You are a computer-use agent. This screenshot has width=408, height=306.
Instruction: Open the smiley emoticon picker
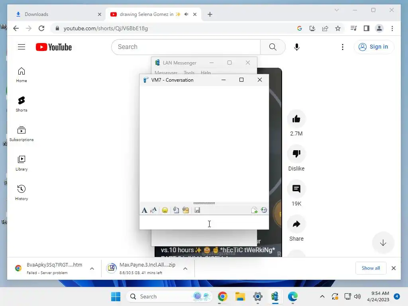point(165,210)
